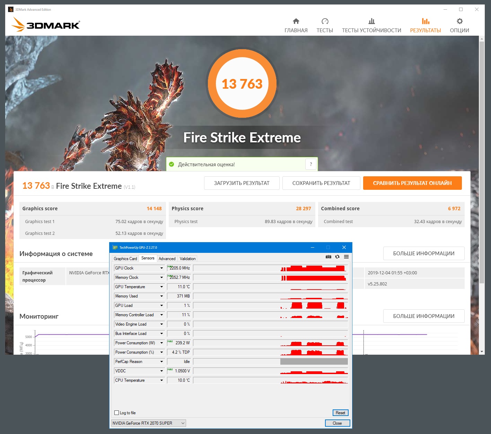Screen dimensions: 491x434
Task: Click the green valid score checkmark icon
Action: (172, 164)
